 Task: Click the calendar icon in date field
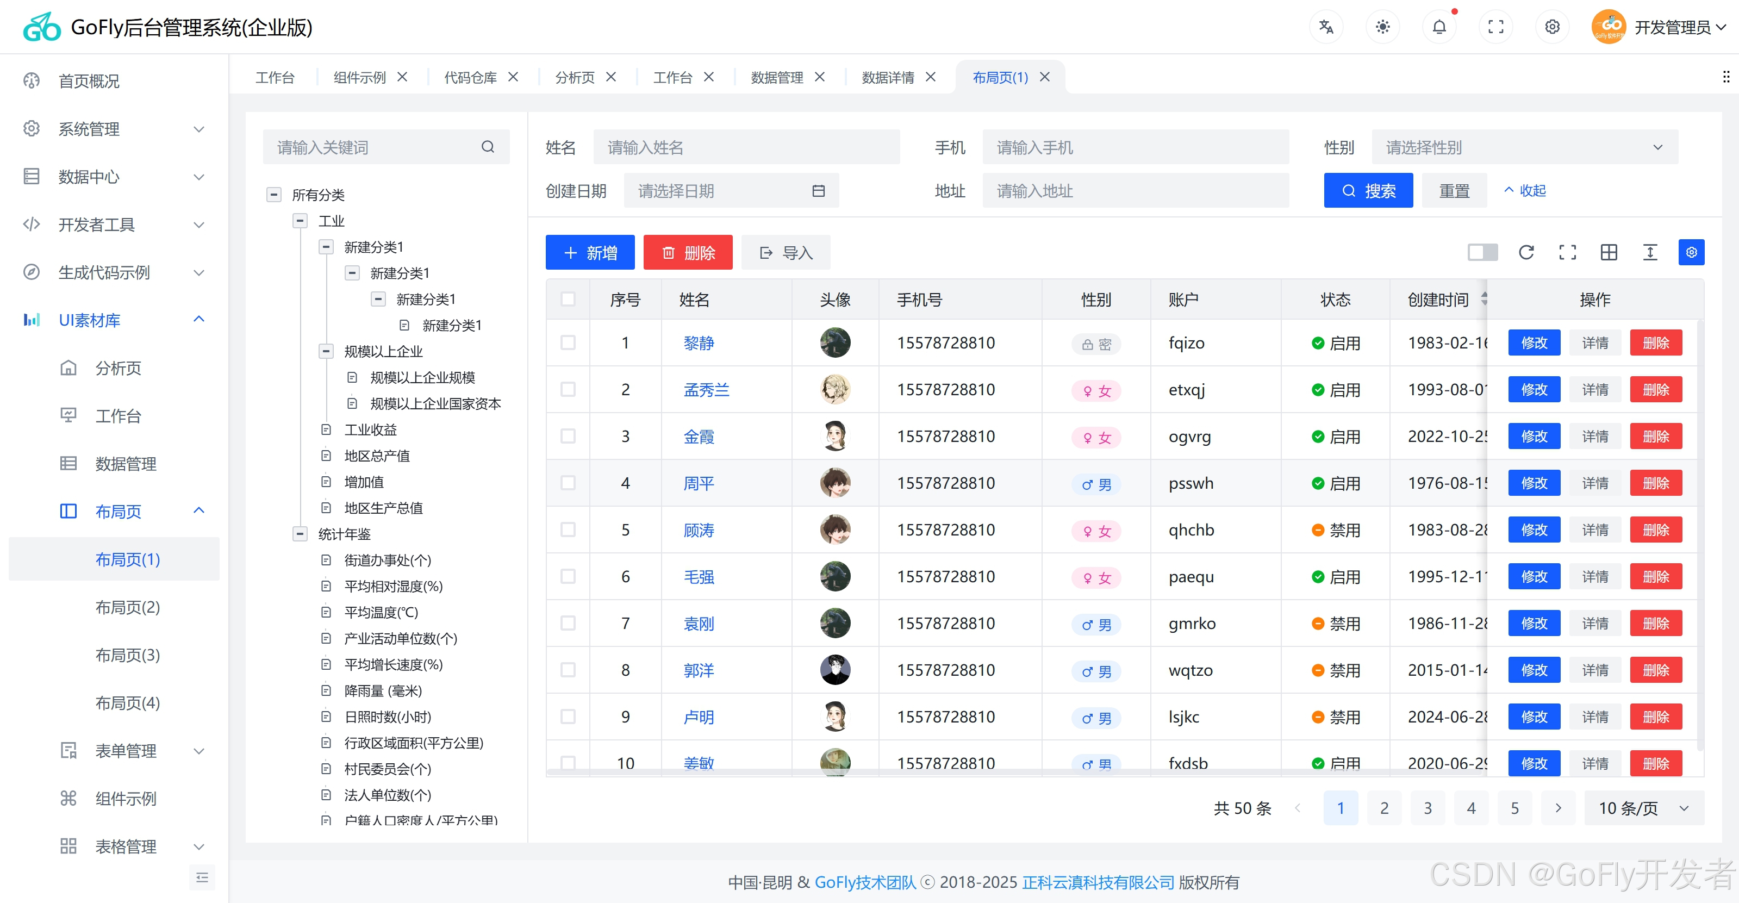point(818,191)
